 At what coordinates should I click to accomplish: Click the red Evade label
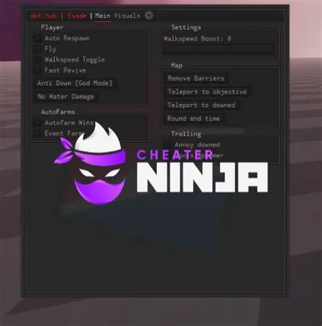pos(77,16)
